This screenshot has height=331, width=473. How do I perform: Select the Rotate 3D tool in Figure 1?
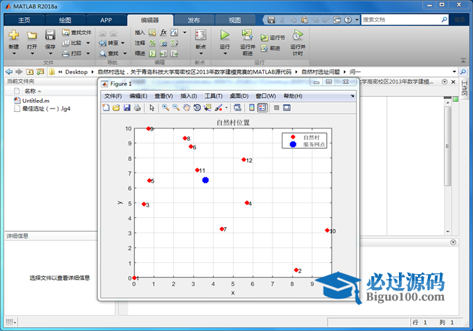197,108
